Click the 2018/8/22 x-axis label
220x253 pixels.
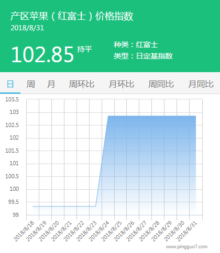tap(74, 231)
